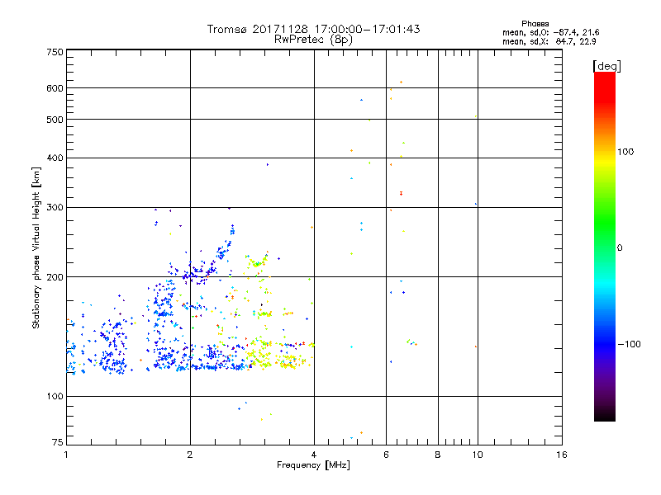Click the 'Stationary phase Virtual Height [km]' axis title
Image resolution: width=661 pixels, height=495 pixels.
point(36,247)
